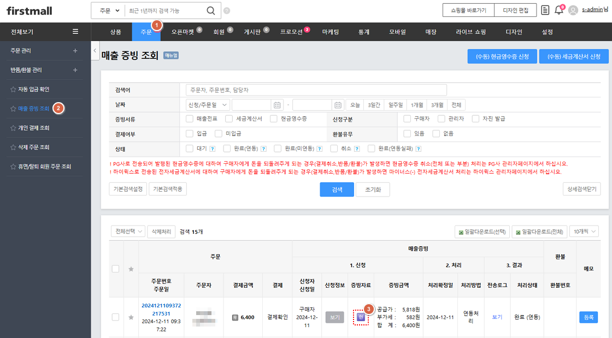Click the 상세검색닫기 button
The width and height of the screenshot is (612, 338).
[x=581, y=189]
